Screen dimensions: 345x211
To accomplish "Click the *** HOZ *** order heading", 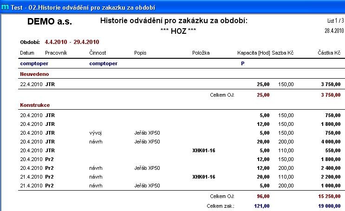I will point(175,31).
